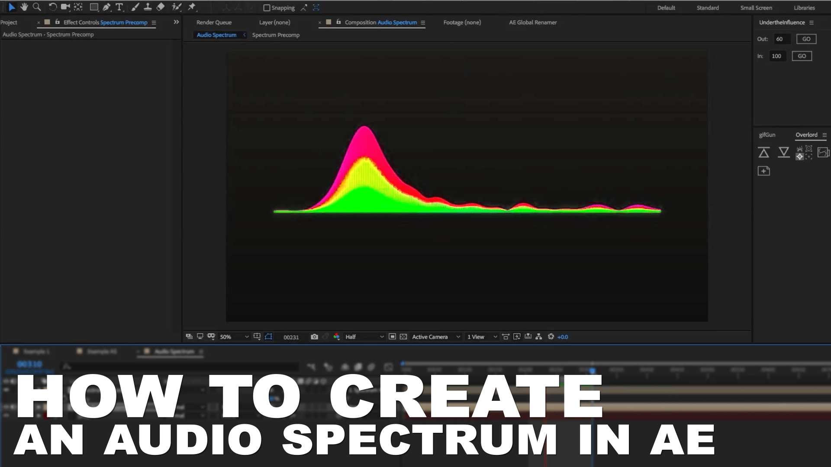This screenshot has height=467, width=831.
Task: Click the new composition icon in Overlord panel
Action: click(x=764, y=171)
